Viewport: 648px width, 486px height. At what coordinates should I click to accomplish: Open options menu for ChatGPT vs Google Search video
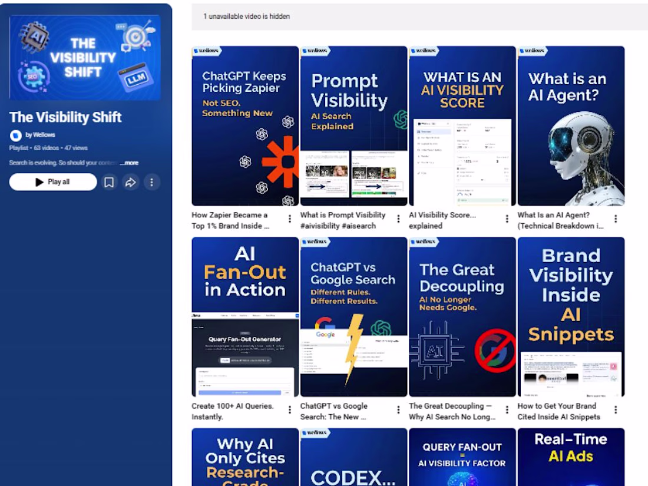point(398,409)
